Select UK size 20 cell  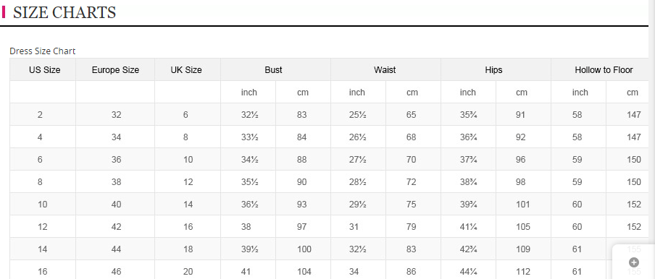tap(188, 272)
